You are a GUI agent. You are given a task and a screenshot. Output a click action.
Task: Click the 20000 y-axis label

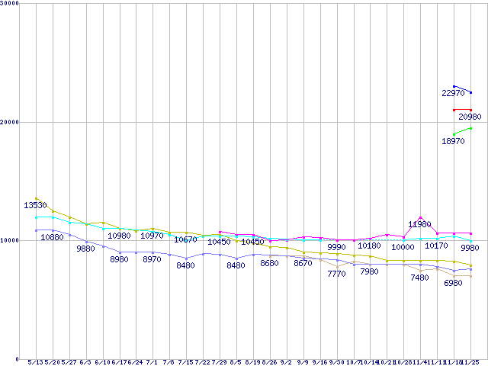coord(11,122)
